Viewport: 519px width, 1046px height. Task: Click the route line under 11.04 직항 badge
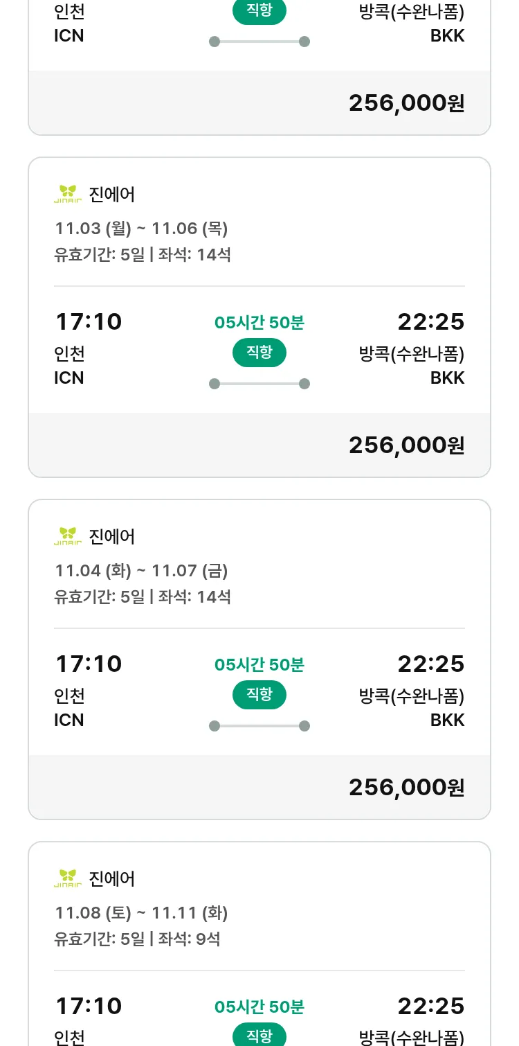[259, 726]
